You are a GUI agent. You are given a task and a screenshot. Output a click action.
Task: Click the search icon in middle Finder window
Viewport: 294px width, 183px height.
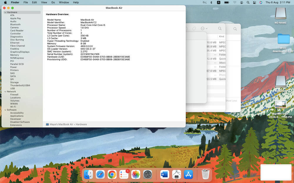coord(220,29)
